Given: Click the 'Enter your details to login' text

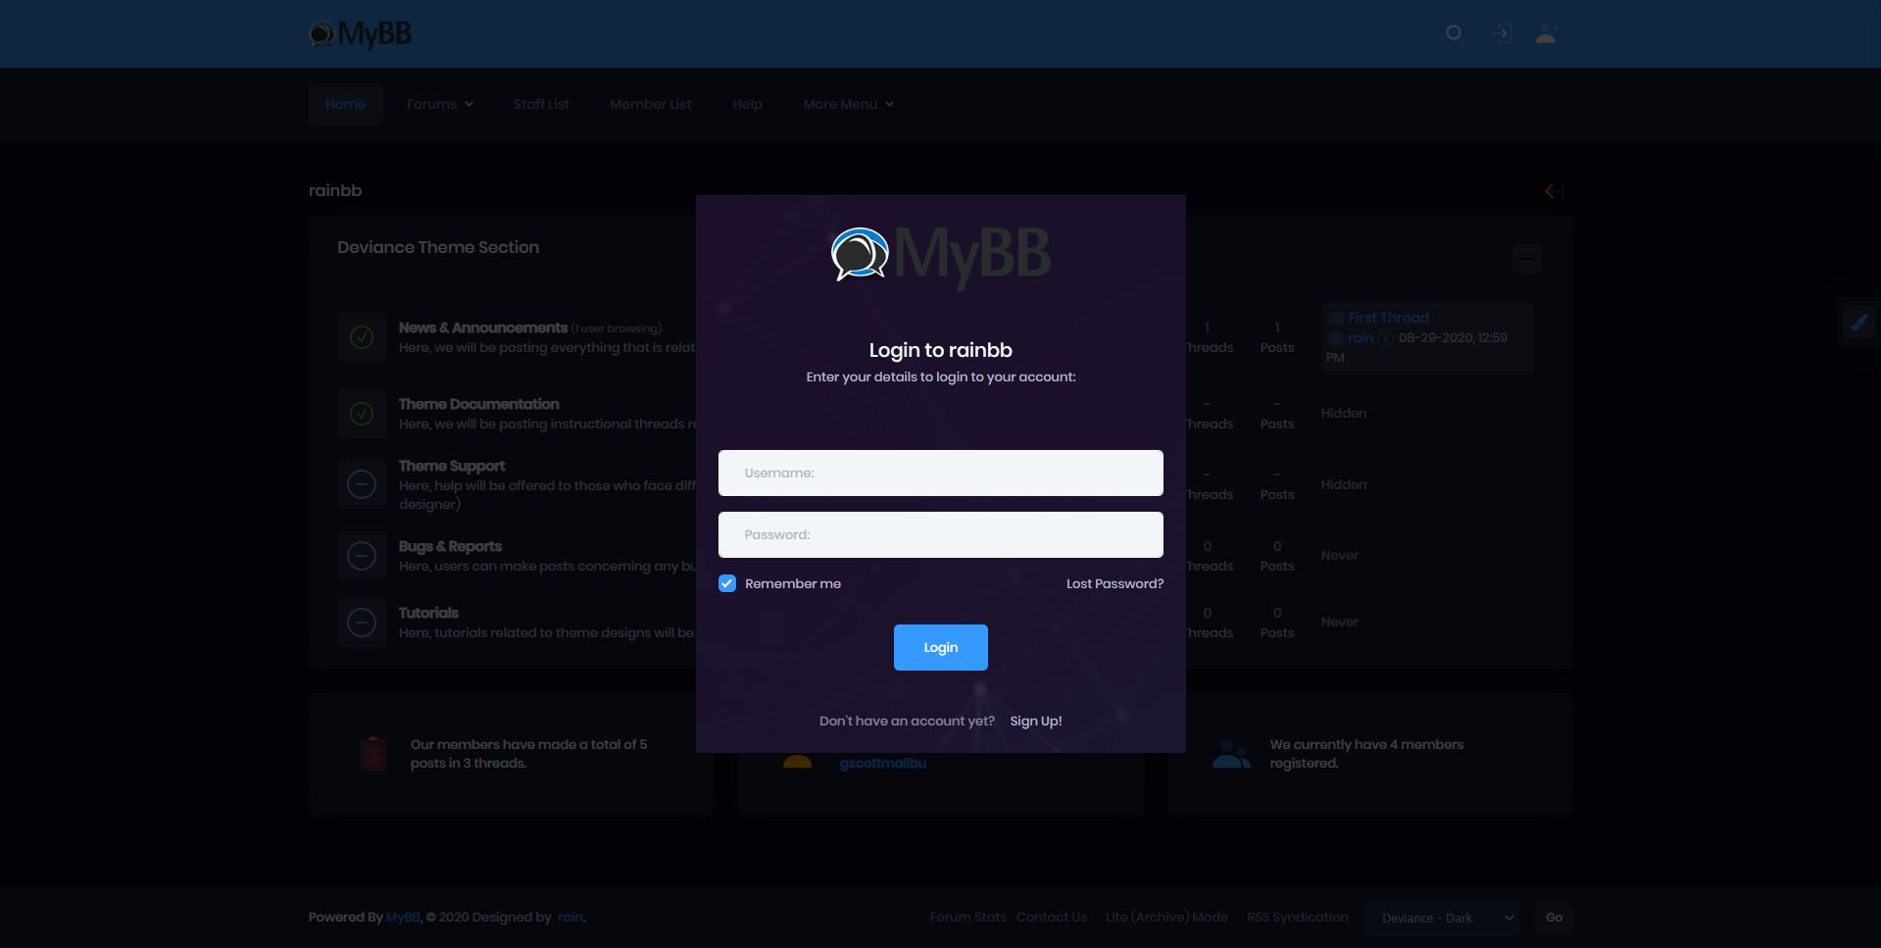Looking at the screenshot, I should pyautogui.click(x=941, y=376).
